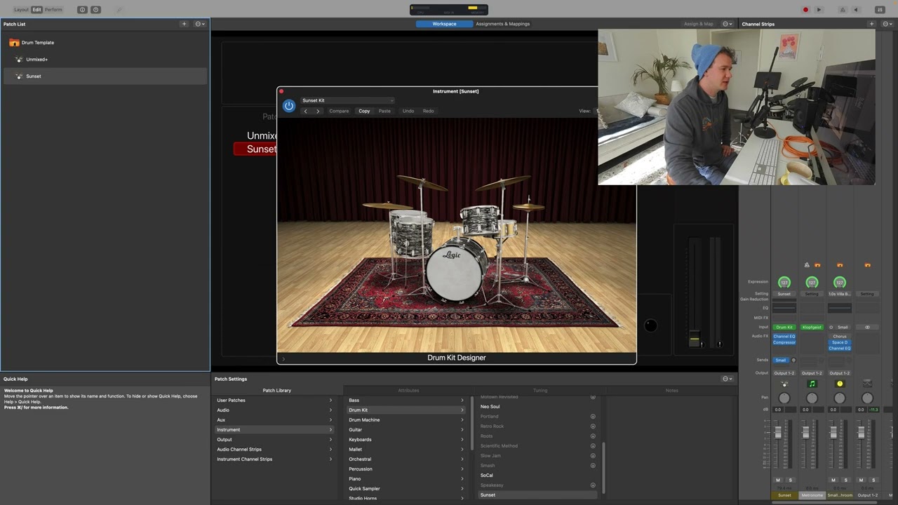This screenshot has width=898, height=505.
Task: Add a channel strip with the plus icon
Action: (x=871, y=24)
